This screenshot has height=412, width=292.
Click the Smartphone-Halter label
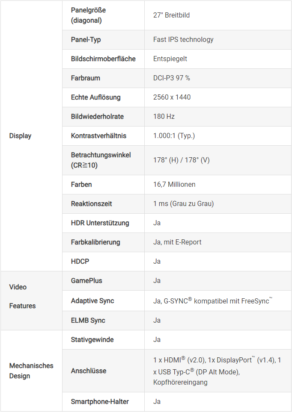(100, 402)
